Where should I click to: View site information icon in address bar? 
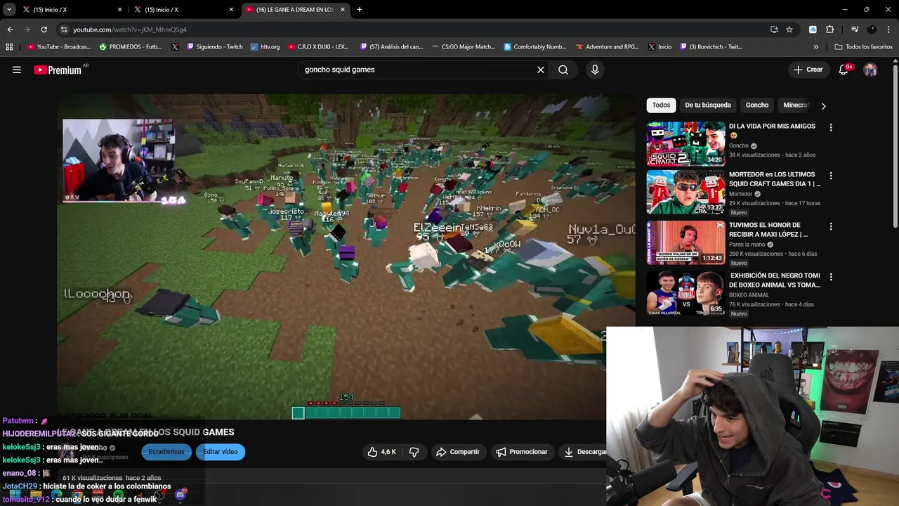pyautogui.click(x=64, y=30)
